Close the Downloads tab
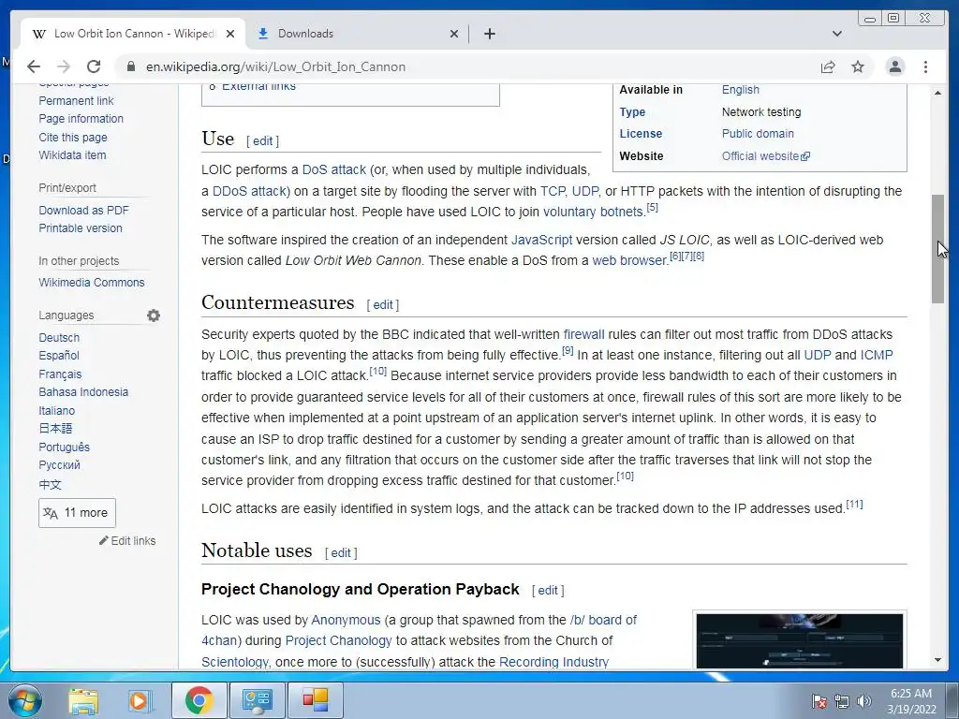The width and height of the screenshot is (959, 719). [454, 34]
